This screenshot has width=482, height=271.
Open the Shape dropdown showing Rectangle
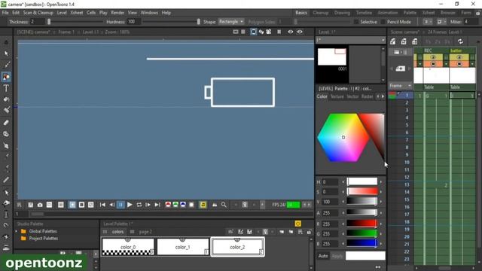click(231, 22)
